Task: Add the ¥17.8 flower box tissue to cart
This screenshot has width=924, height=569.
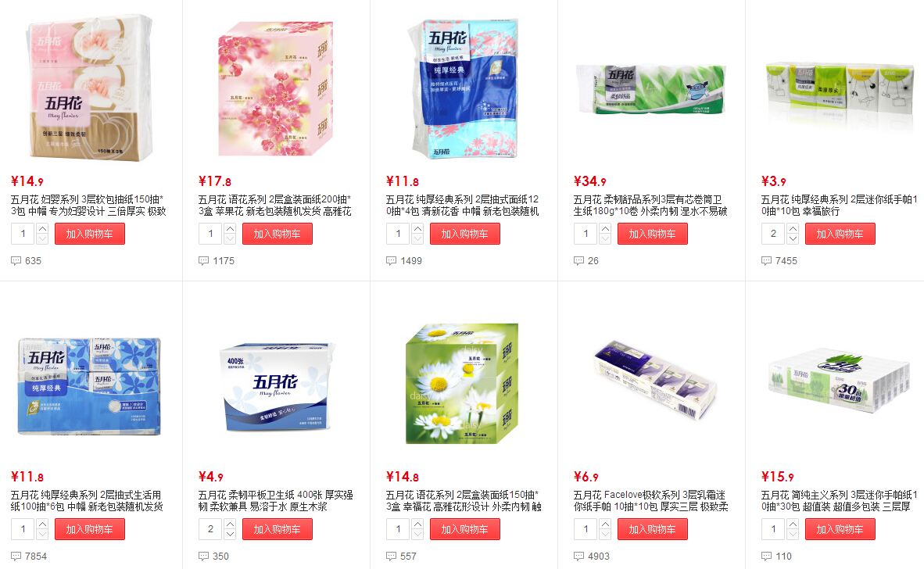Action: [x=277, y=234]
